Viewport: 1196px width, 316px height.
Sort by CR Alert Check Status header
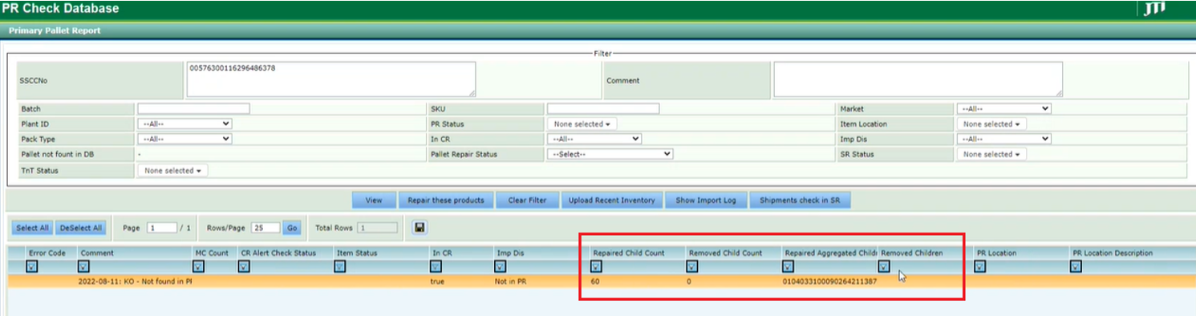coord(278,253)
